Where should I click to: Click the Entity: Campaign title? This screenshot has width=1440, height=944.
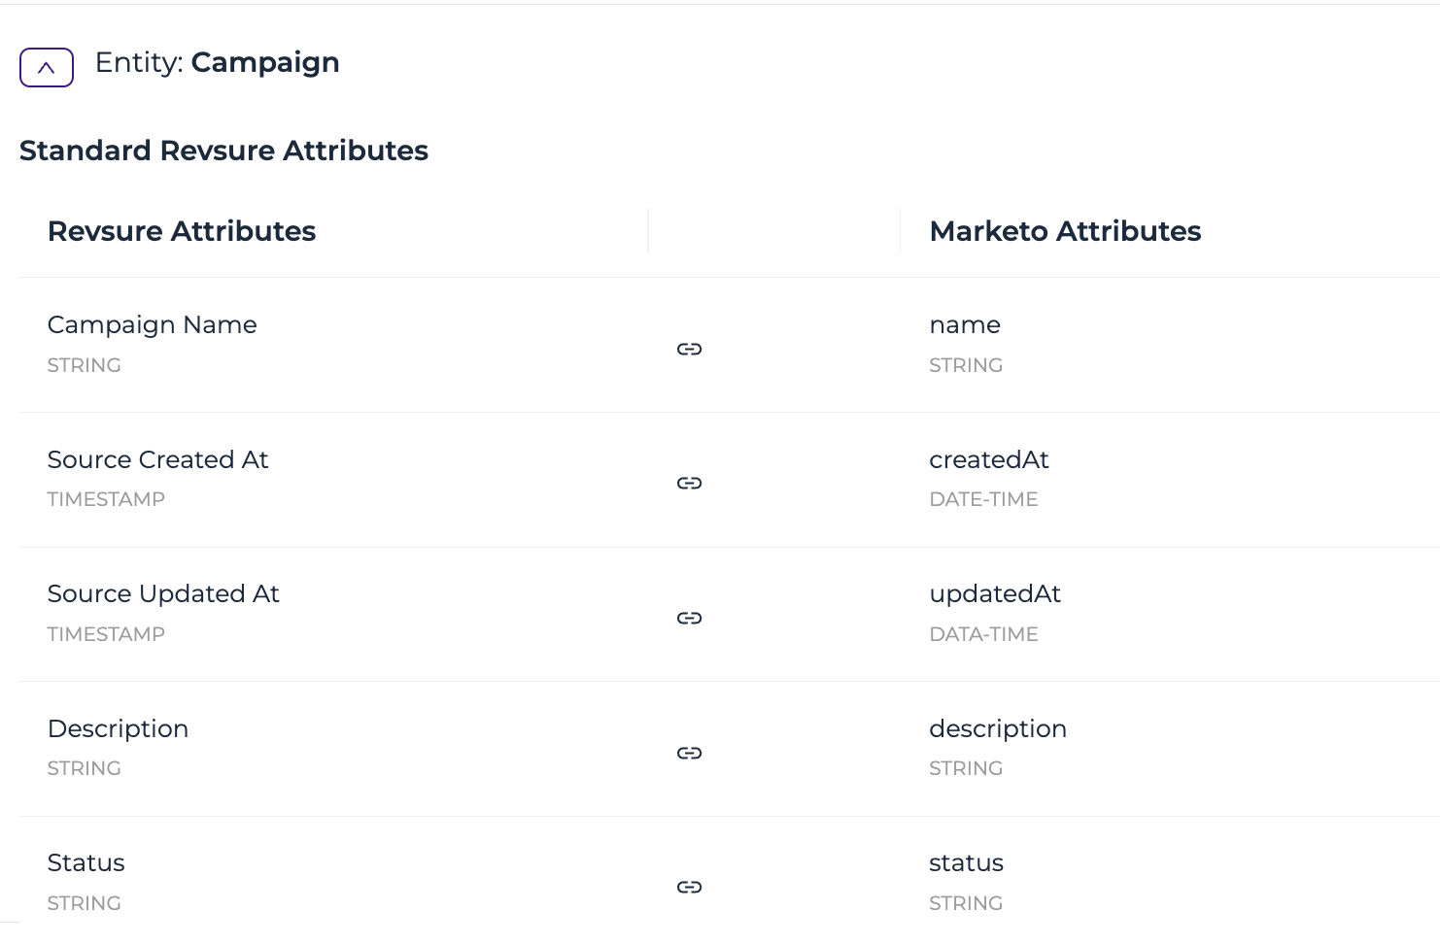[x=218, y=63]
